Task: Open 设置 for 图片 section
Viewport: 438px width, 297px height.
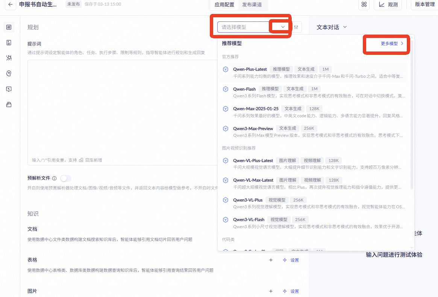Action: tap(291, 291)
